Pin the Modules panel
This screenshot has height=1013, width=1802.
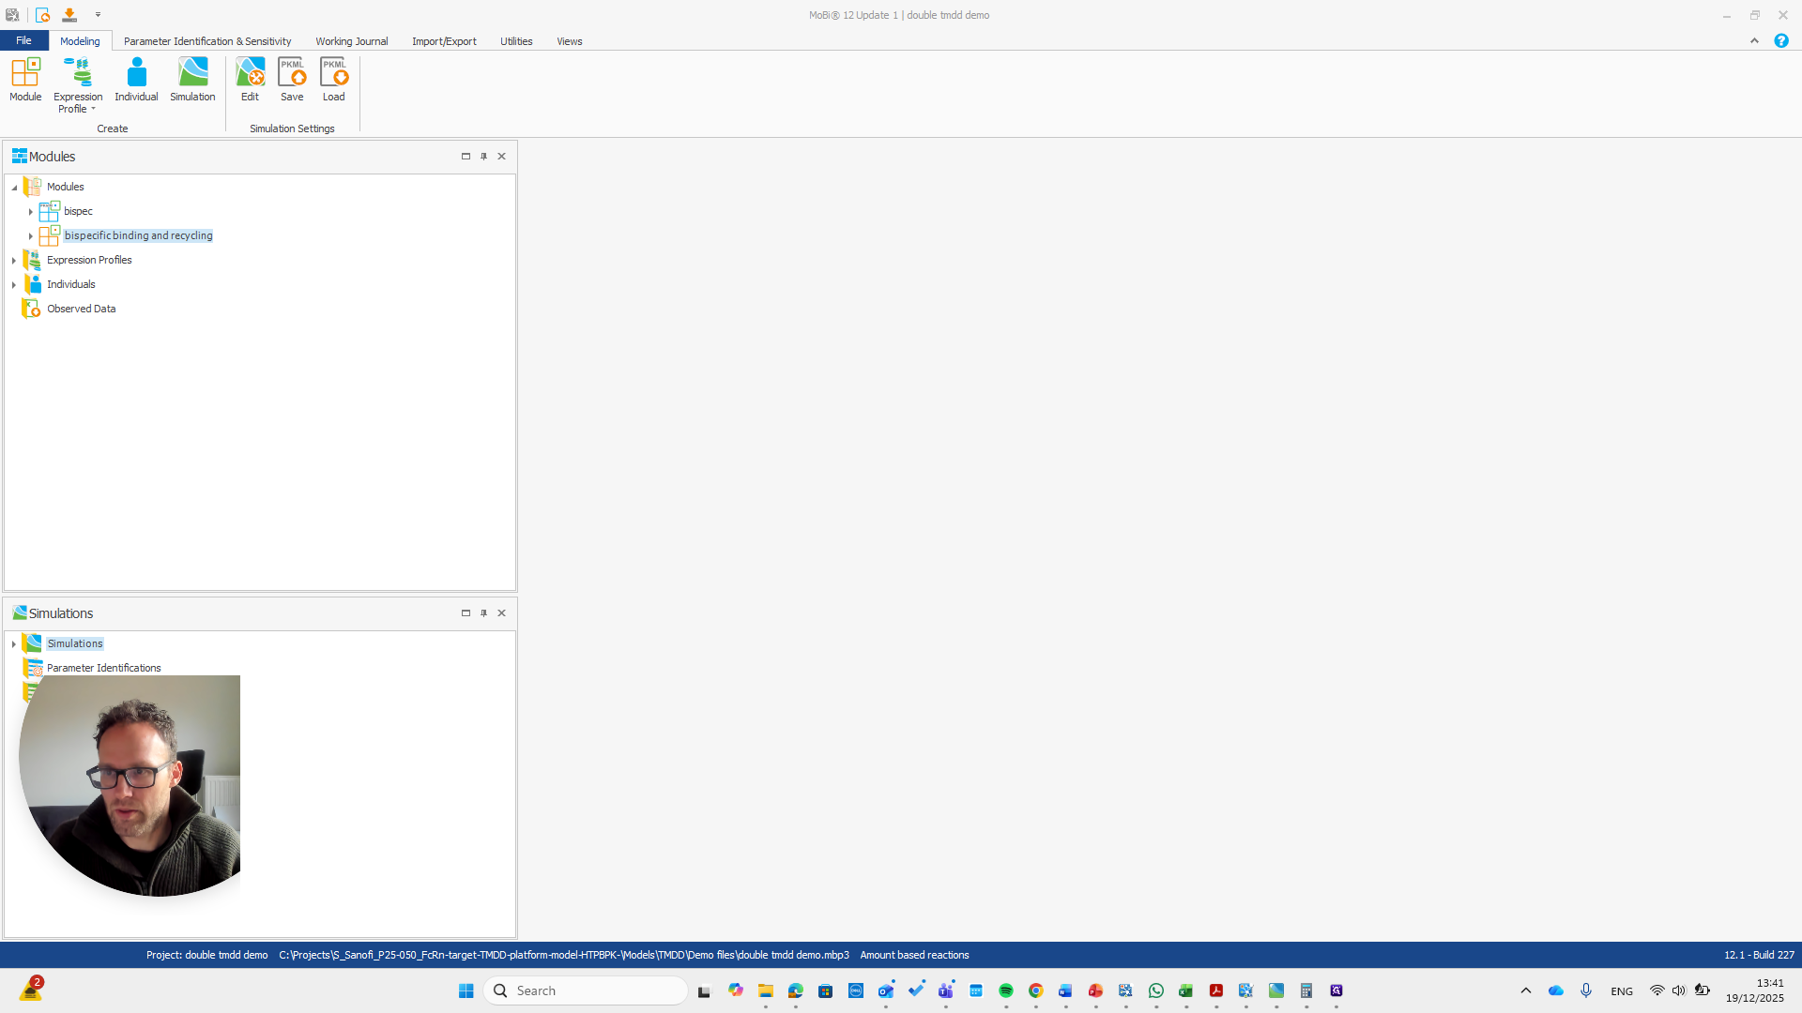[x=483, y=157]
